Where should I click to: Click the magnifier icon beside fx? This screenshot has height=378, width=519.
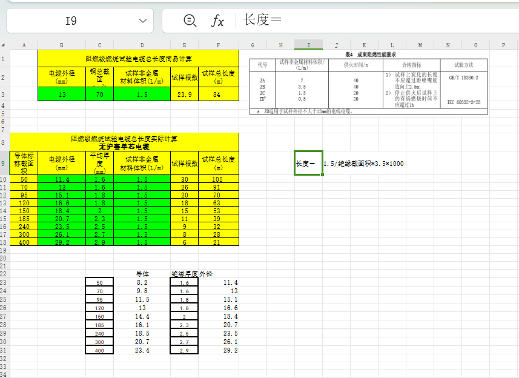pyautogui.click(x=190, y=21)
